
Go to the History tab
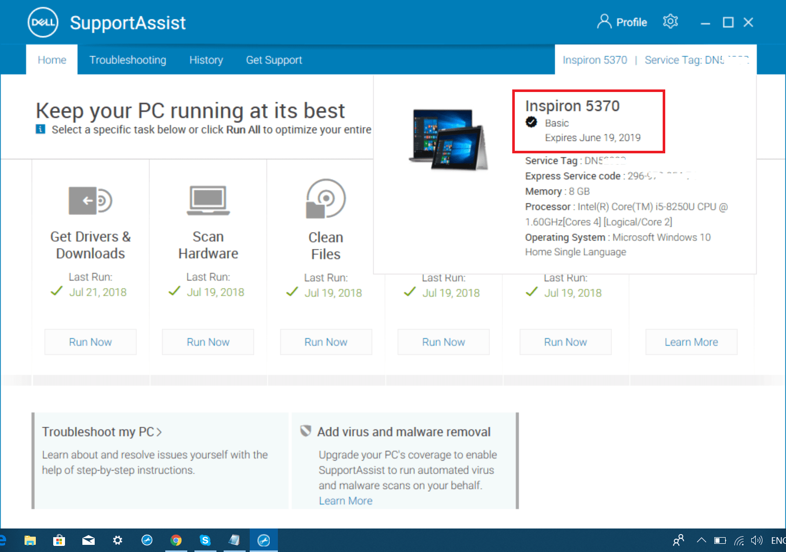tap(206, 60)
